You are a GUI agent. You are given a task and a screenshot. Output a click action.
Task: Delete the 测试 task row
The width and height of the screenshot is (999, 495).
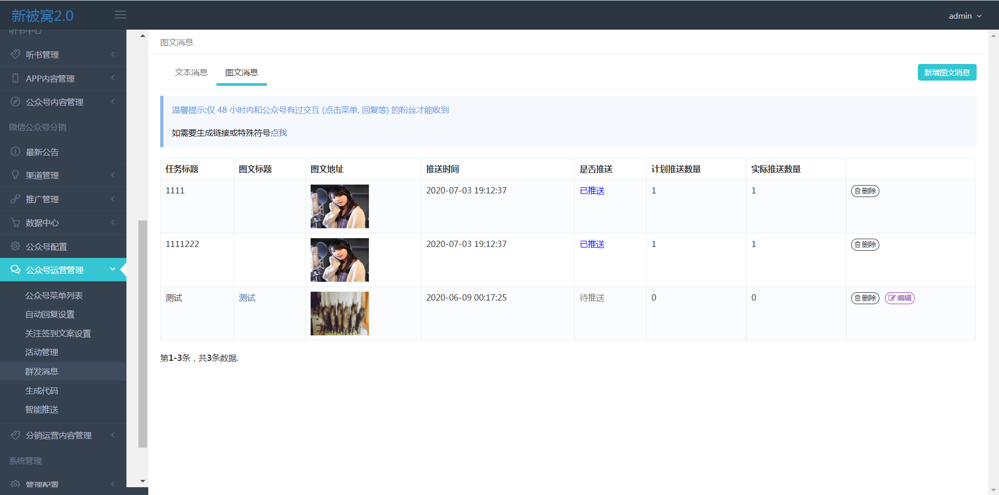[865, 298]
